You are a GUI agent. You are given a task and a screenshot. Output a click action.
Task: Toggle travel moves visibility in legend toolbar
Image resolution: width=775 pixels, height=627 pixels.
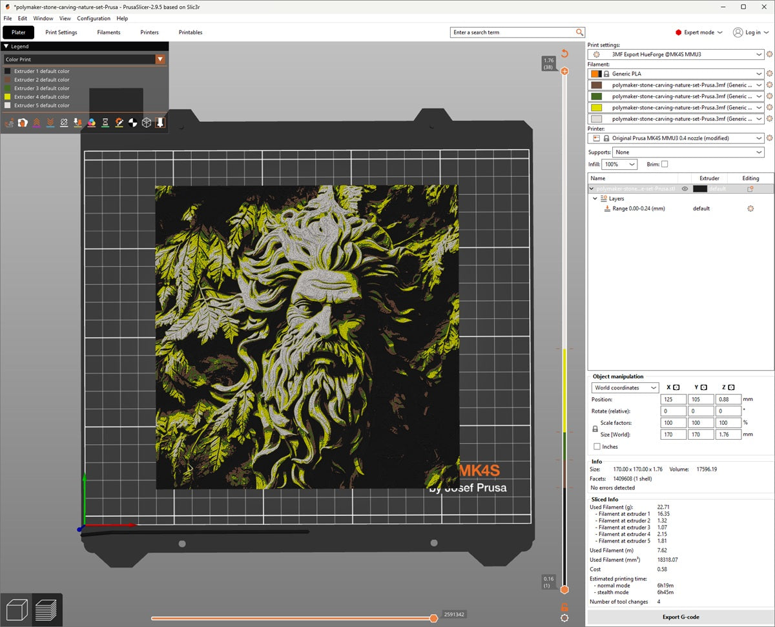point(9,122)
